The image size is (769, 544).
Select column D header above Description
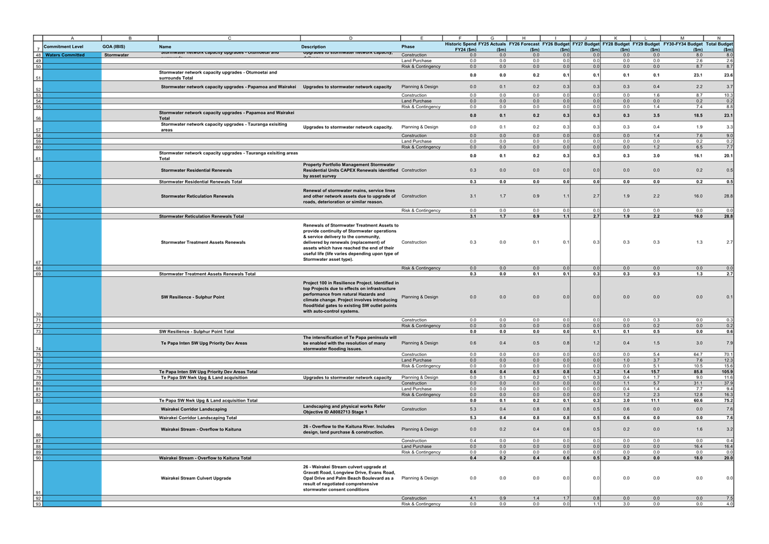click(350, 38)
